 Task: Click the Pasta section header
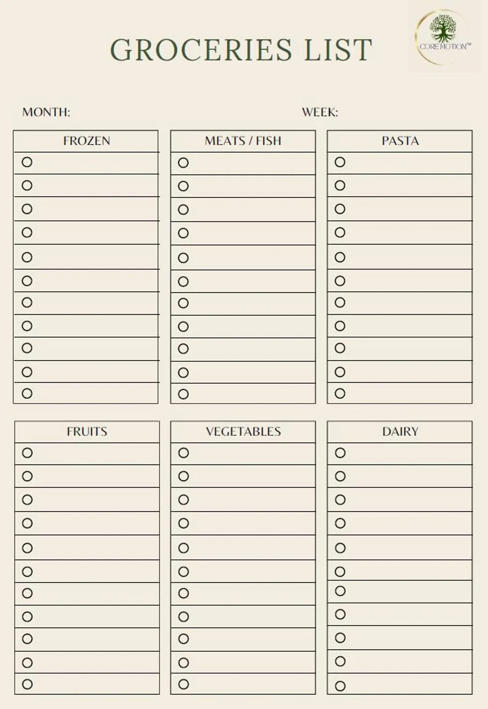400,141
